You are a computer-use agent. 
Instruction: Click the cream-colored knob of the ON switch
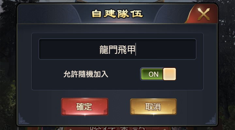click(x=169, y=74)
